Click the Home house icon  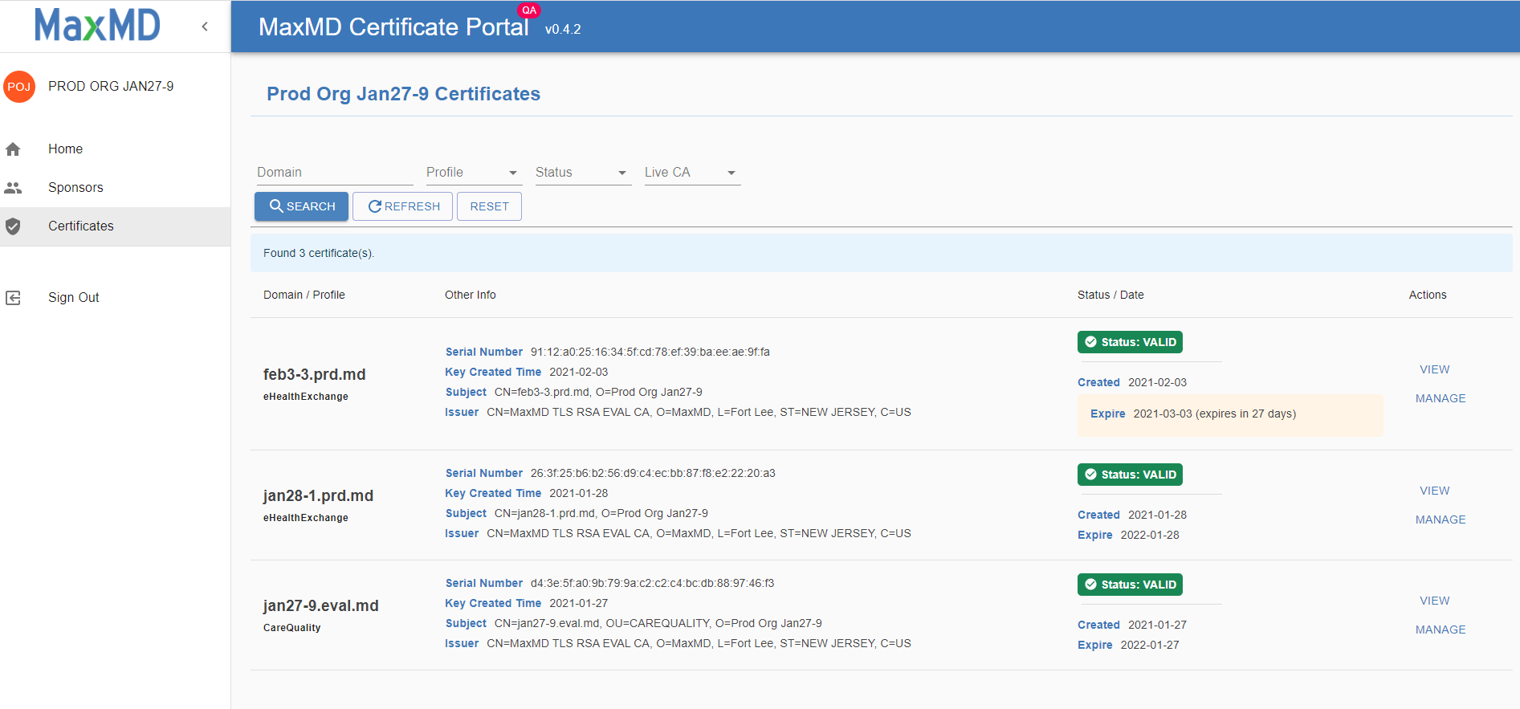click(13, 149)
